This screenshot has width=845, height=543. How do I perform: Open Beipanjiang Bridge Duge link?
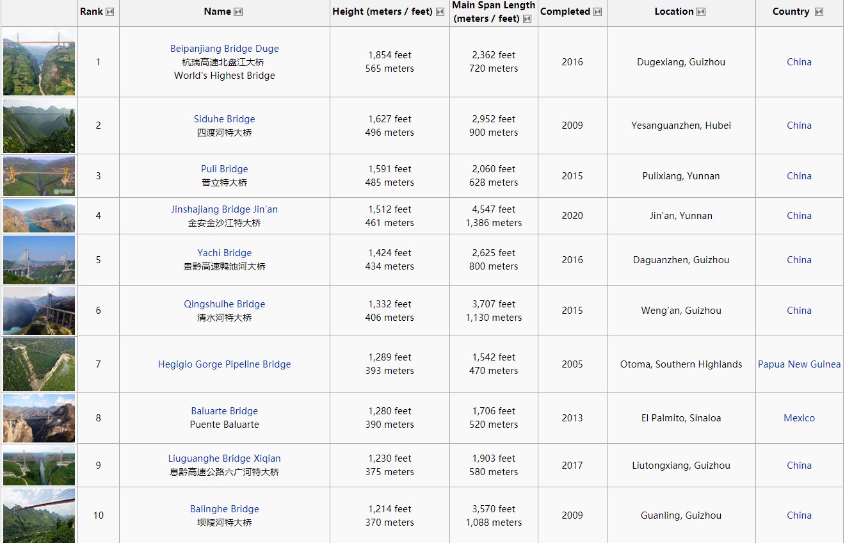coord(225,49)
